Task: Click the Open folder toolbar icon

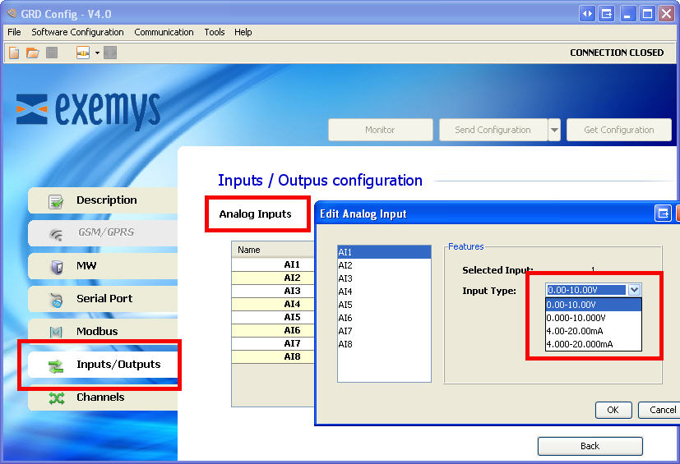Action: click(x=32, y=53)
